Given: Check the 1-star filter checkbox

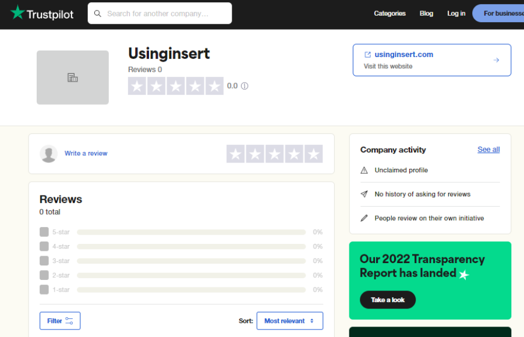Looking at the screenshot, I should (x=44, y=290).
